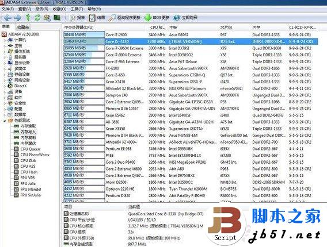The image size is (327, 247).
Task: Open the FPU Mandel benchmark
Action: click(31, 189)
